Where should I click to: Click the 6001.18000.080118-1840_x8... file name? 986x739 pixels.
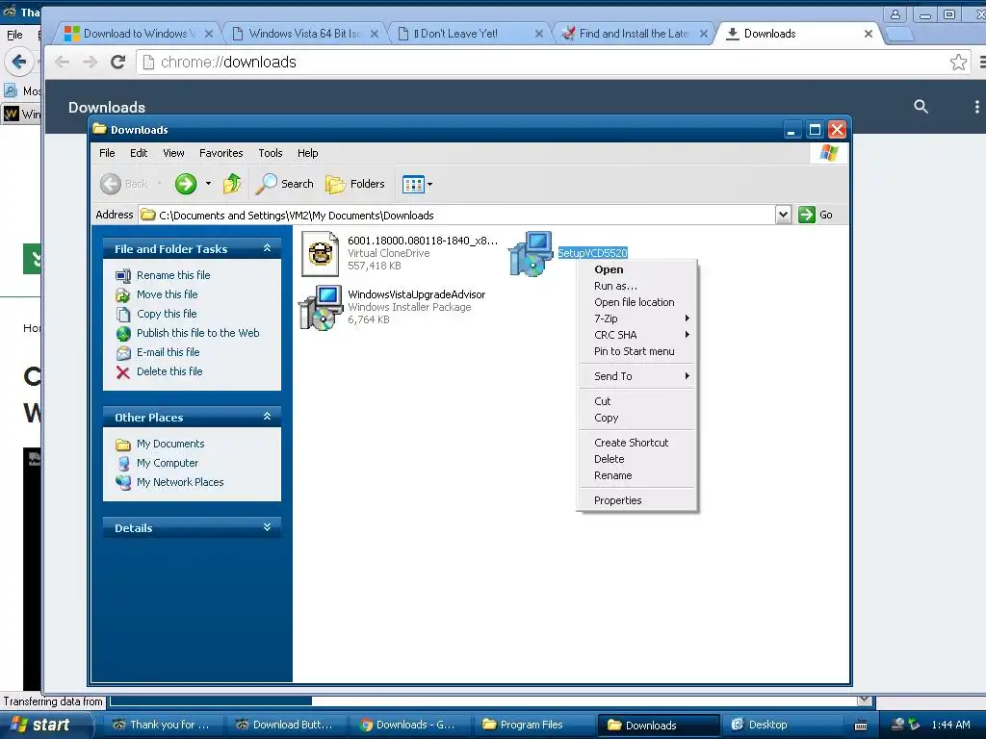pyautogui.click(x=423, y=241)
